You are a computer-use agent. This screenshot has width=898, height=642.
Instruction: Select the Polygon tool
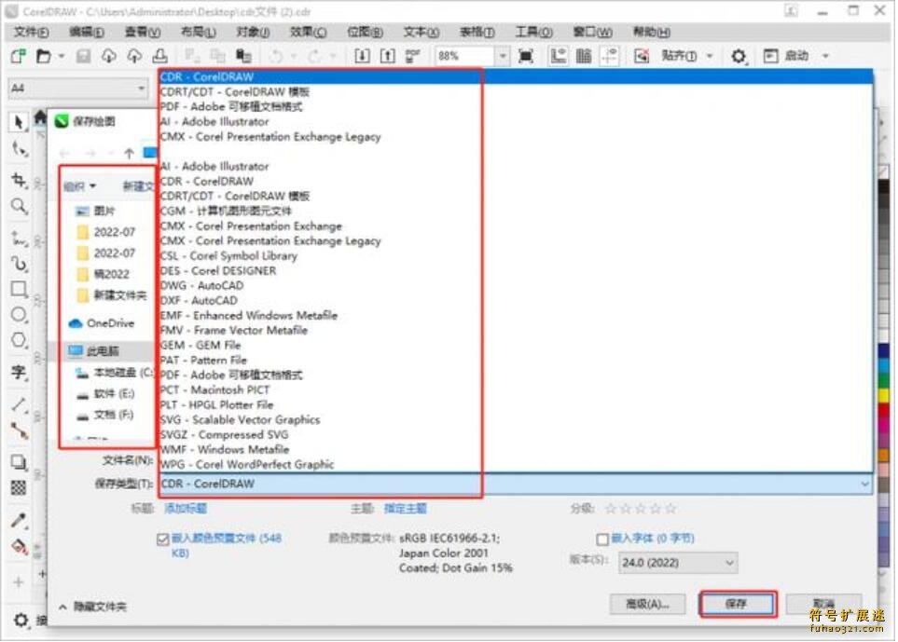coord(19,340)
